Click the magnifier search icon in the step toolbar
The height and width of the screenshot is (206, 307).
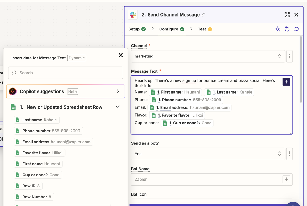click(x=296, y=29)
